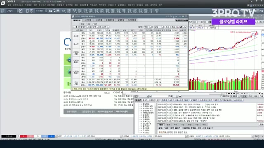Click the monitor screen icon in main toolbar
Viewport: 264px width, 148px height.
click(58, 11)
